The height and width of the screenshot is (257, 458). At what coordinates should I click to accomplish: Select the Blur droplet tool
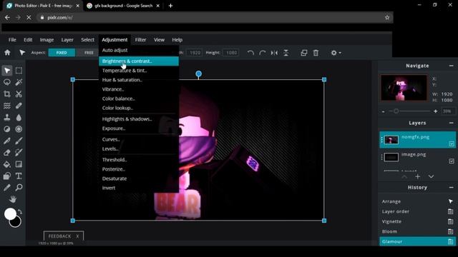pos(19,117)
